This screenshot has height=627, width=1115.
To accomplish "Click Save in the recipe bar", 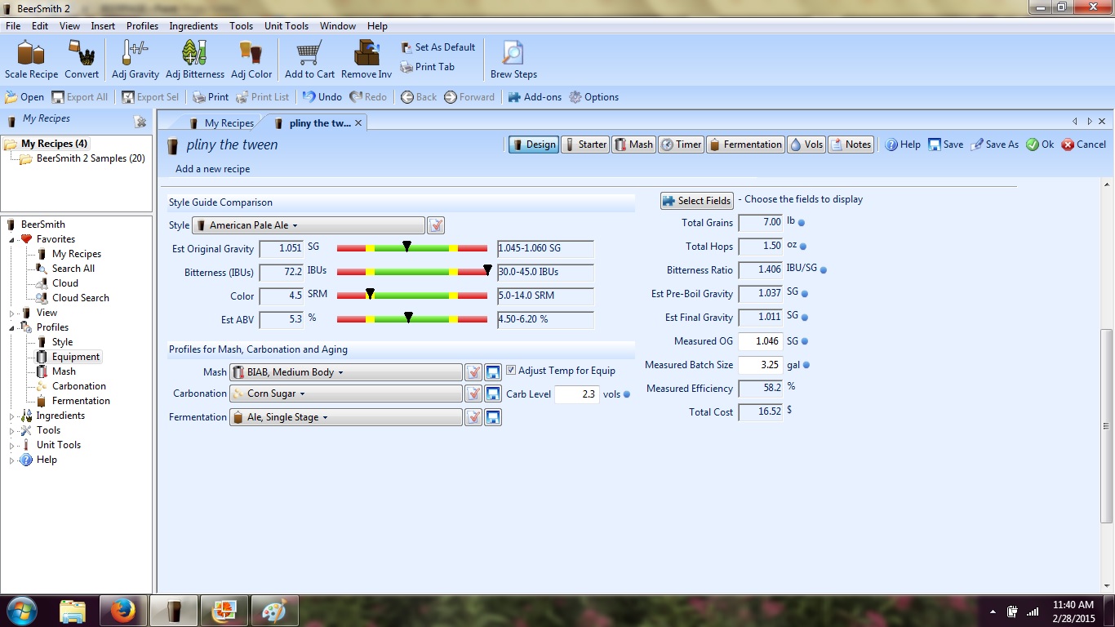I will [945, 145].
